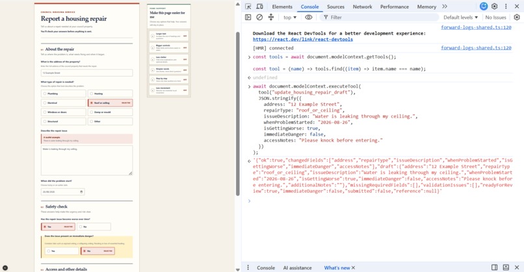The image size is (524, 272).
Task: Close the What's new drawer tab
Action: pos(353,267)
